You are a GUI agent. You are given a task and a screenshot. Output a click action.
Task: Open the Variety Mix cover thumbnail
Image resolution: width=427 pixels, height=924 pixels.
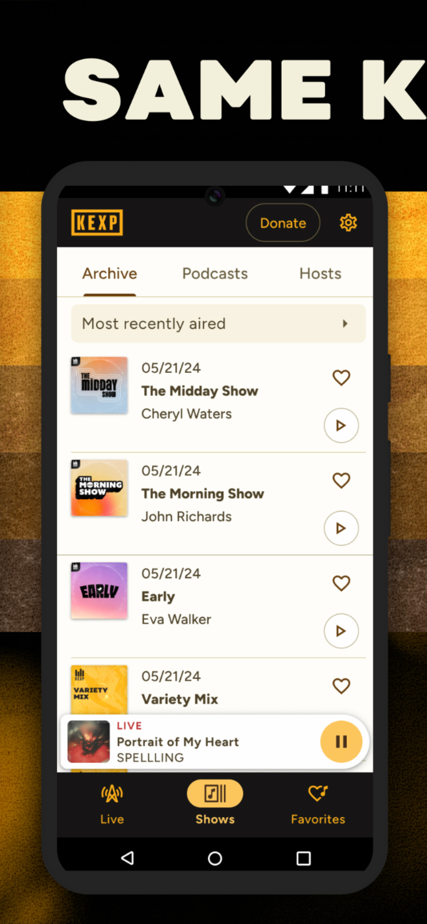[99, 690]
